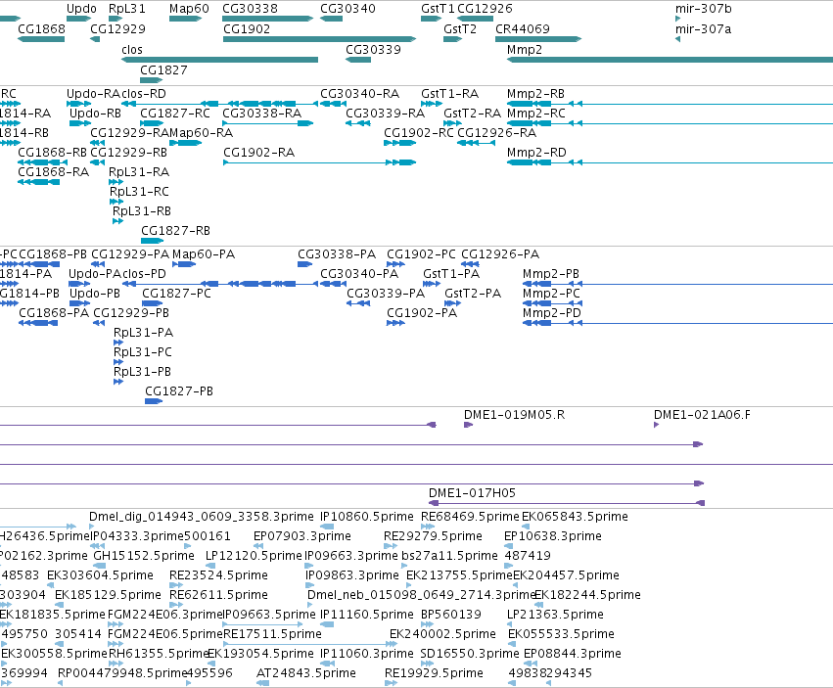
Task: Click the RpL31-RB transcript label
Action: (x=142, y=211)
